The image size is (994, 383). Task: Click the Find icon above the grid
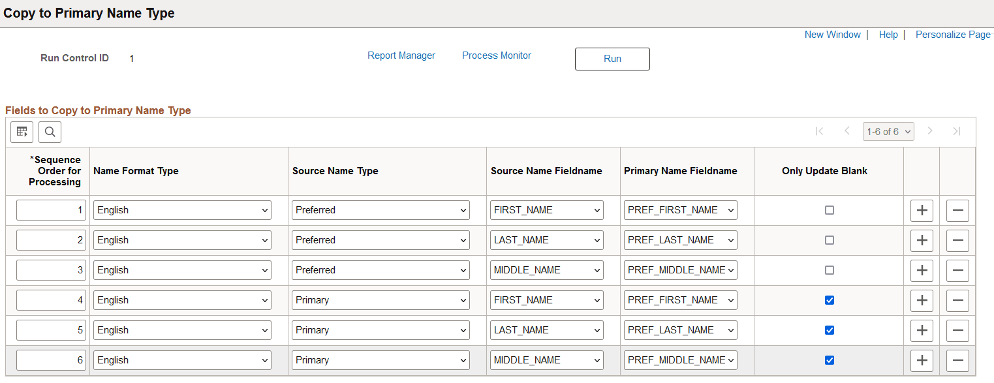click(x=50, y=131)
